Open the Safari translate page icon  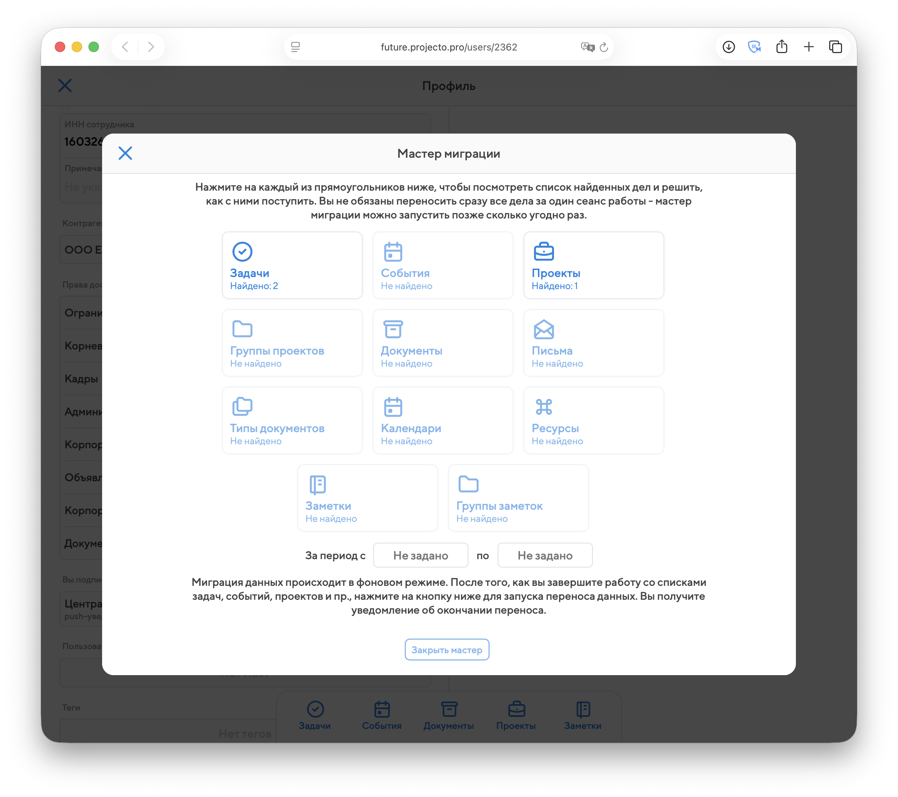(x=587, y=47)
